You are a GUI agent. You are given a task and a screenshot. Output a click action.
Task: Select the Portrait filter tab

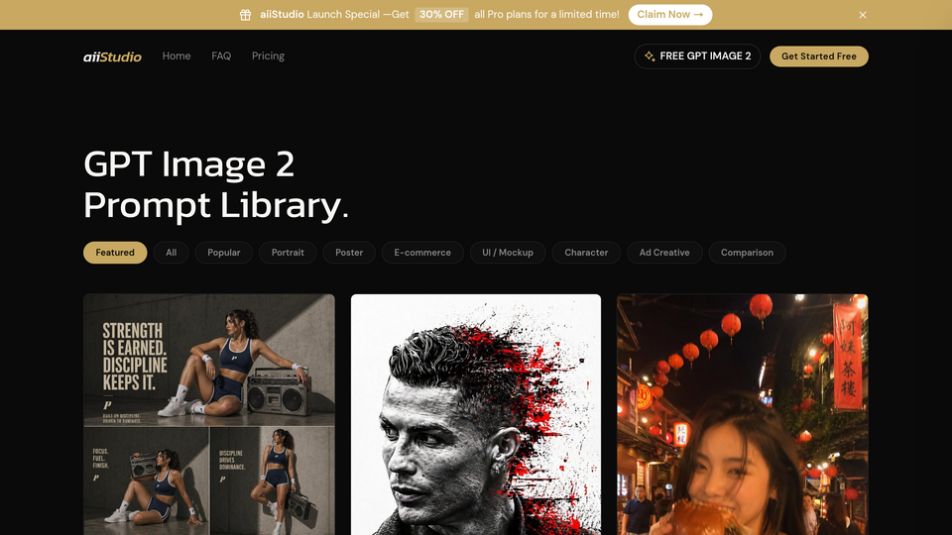pyautogui.click(x=288, y=253)
